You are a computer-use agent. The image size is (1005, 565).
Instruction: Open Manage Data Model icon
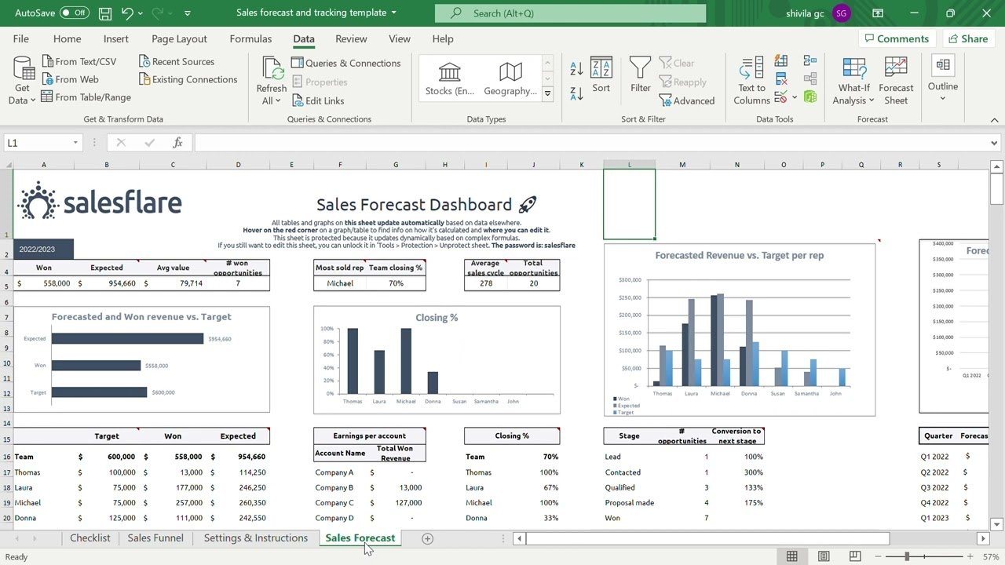pyautogui.click(x=810, y=97)
